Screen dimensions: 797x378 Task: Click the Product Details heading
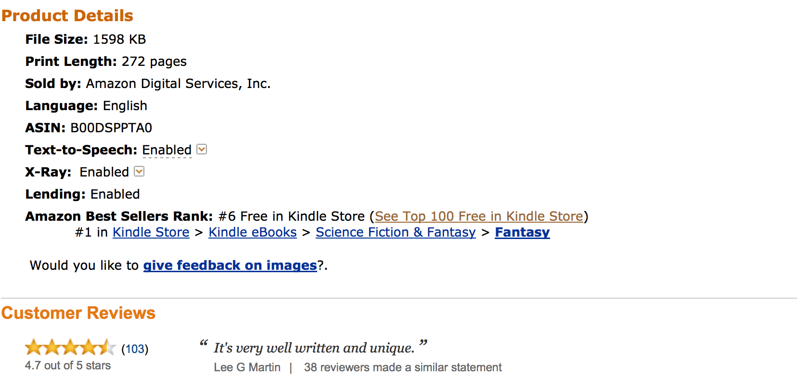(67, 15)
